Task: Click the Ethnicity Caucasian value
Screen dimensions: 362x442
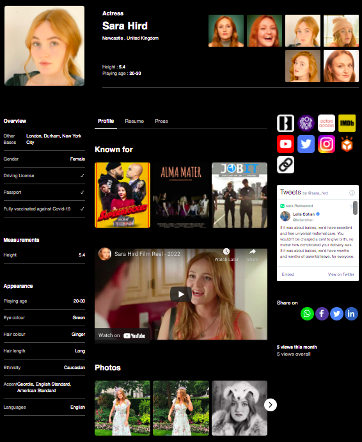Action: [74, 368]
